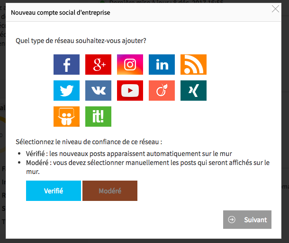
Task: Click the 'Modéré : vous devez sélectionner' bullet
Action: coord(148,167)
